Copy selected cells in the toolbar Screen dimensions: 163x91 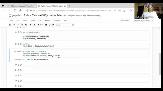click(22, 25)
